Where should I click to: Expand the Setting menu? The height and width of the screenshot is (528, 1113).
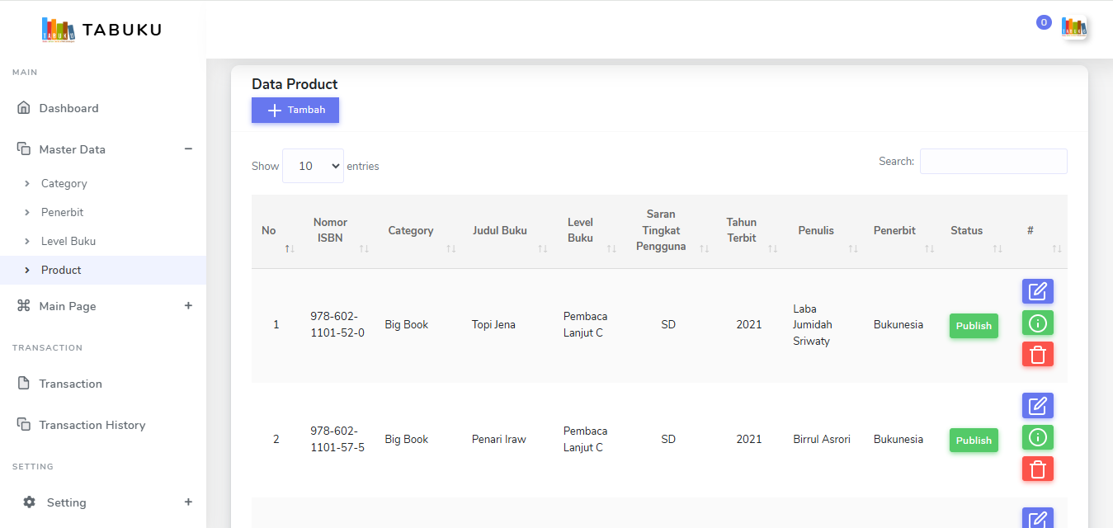pos(188,502)
